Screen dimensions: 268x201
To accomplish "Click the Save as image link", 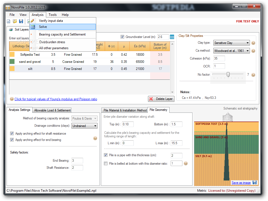I will pyautogui.click(x=241, y=183).
